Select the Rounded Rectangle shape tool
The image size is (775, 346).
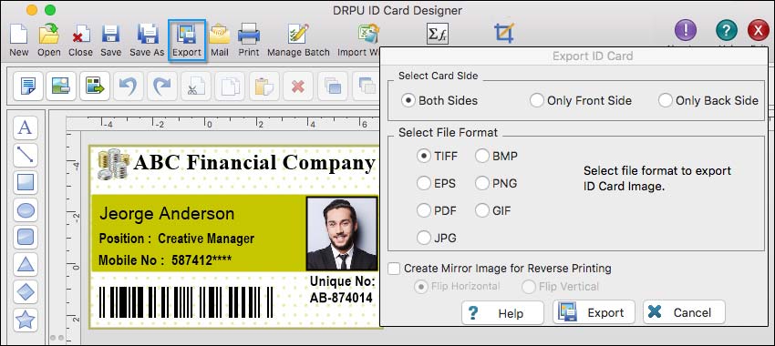(x=26, y=238)
